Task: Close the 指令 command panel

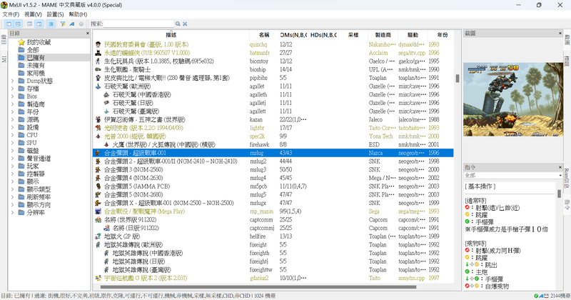Action: coord(560,167)
